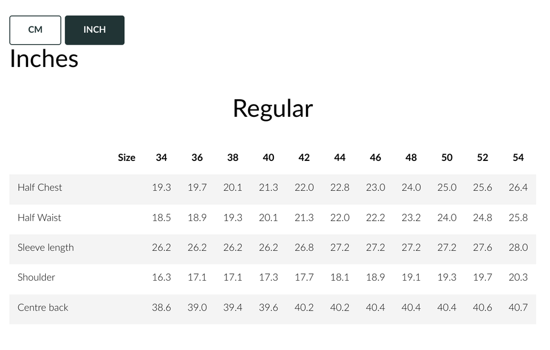Click the Shoulder row label
550x350 pixels.
[x=37, y=277]
